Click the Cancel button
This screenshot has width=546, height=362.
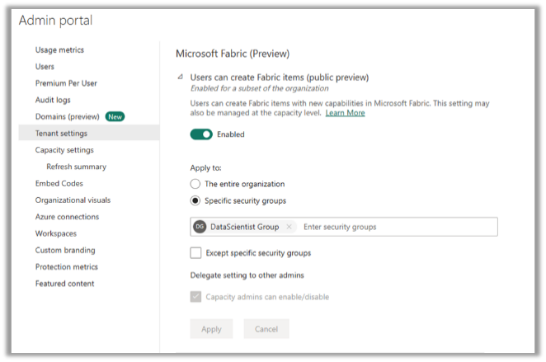[x=266, y=329]
